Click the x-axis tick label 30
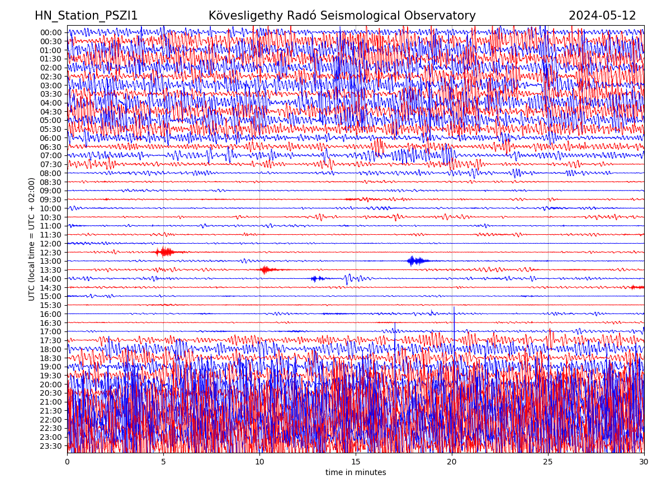The width and height of the screenshot is (671, 503). (x=644, y=462)
